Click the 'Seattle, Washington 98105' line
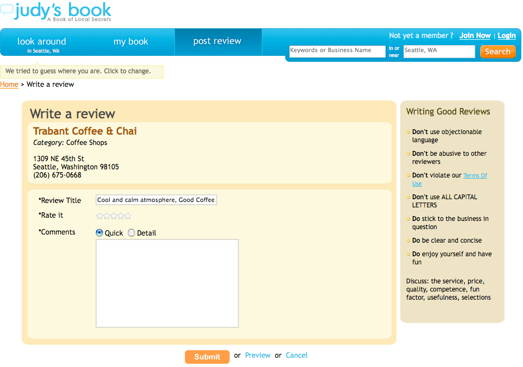The image size is (523, 367). 75,167
